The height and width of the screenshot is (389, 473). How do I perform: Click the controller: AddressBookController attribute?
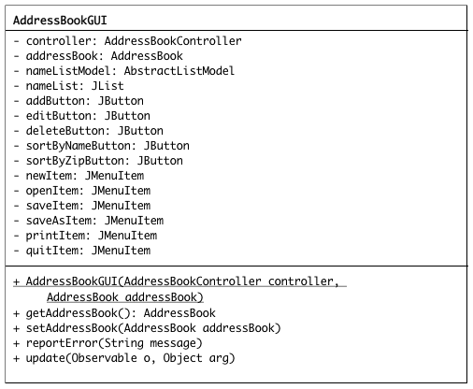[x=127, y=41]
